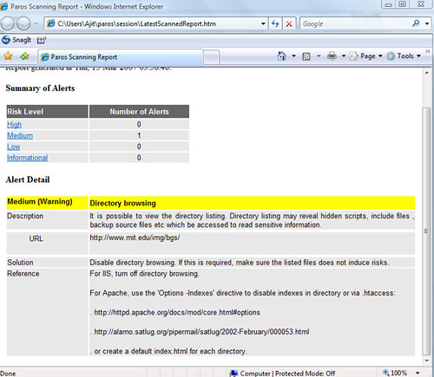Click the toolbar overflow chevron

pos(428,51)
